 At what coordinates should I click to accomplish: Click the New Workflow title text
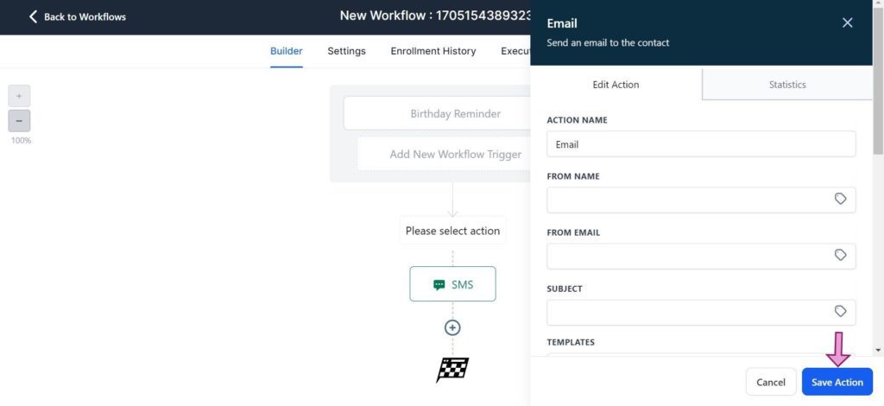[x=435, y=16]
